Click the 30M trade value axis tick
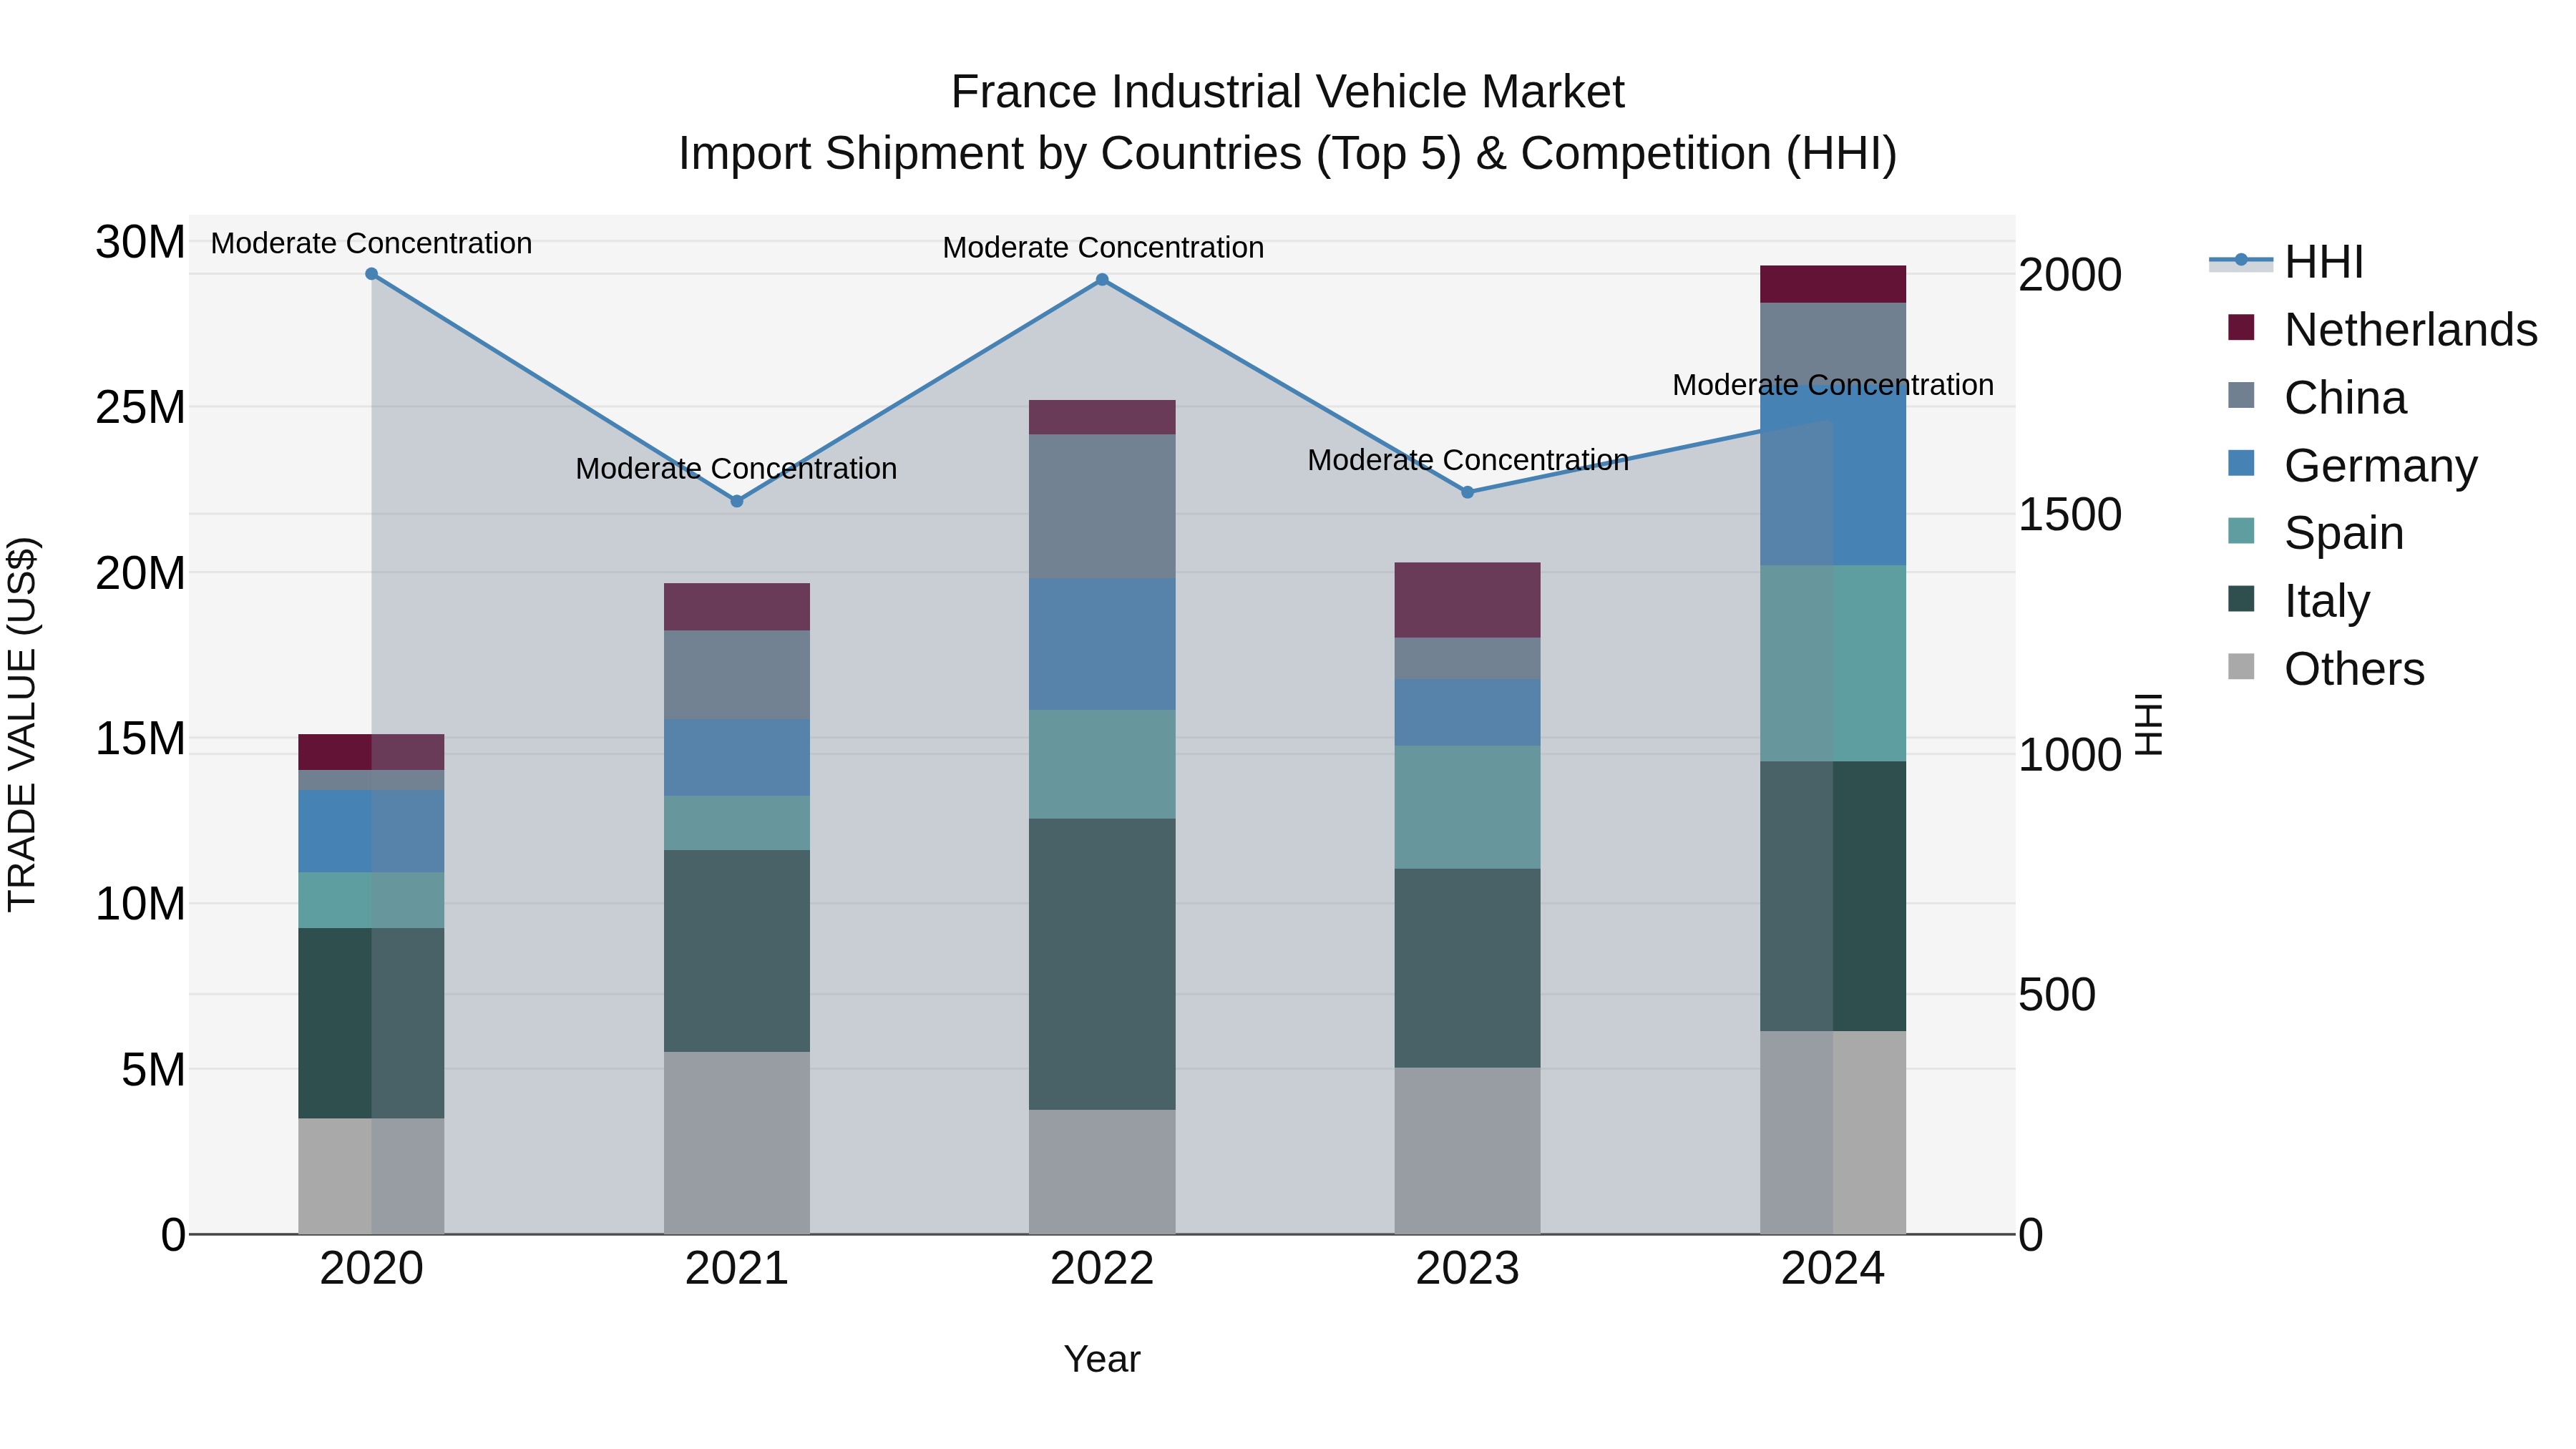This screenshot has width=2576, height=1449. 141,242
